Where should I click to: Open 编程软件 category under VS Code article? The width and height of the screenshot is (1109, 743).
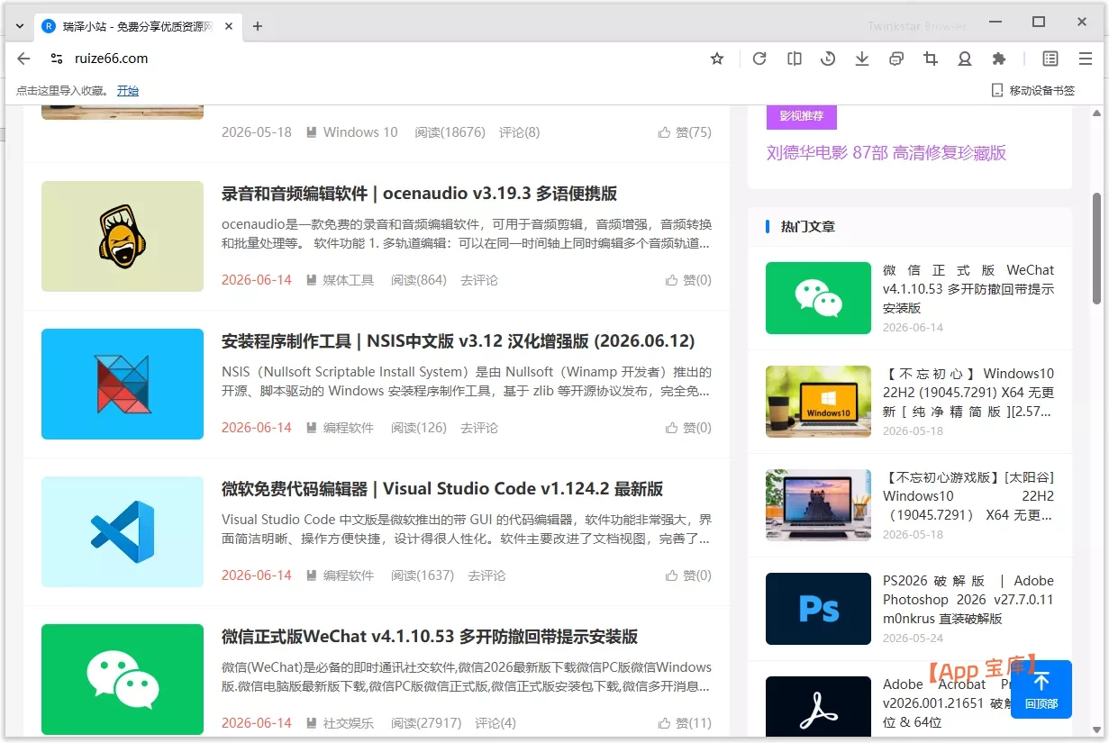(348, 575)
